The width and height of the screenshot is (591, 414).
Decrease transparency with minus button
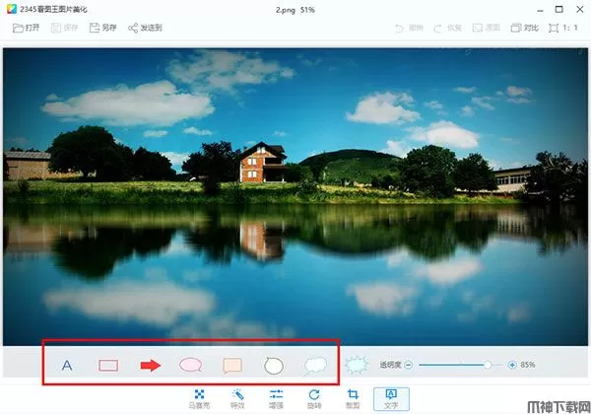408,365
